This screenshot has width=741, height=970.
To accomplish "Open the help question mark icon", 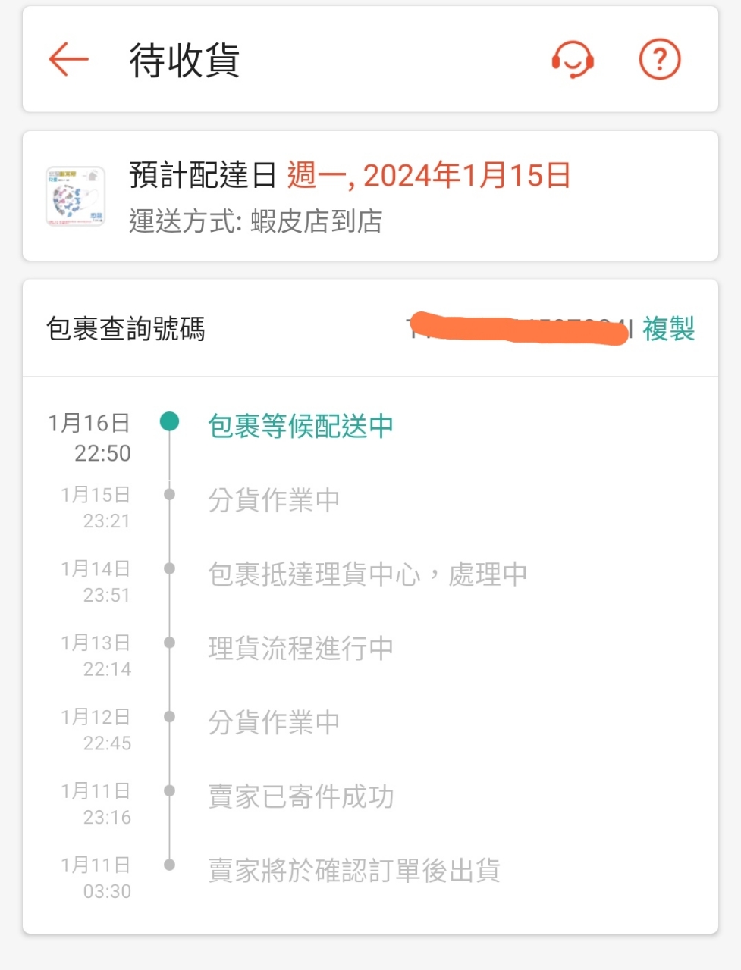I will [x=660, y=59].
